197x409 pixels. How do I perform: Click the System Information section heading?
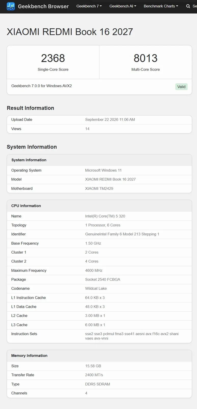point(32,147)
